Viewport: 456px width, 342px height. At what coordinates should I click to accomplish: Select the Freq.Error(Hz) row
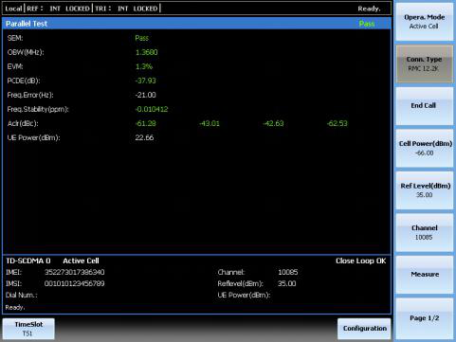coord(196,95)
